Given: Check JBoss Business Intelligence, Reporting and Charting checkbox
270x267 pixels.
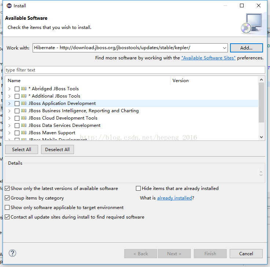Looking at the screenshot, I should (x=17, y=111).
